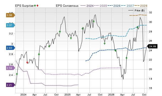
Task: Click the black 24.89 current price tag
Action: coord(152,46)
